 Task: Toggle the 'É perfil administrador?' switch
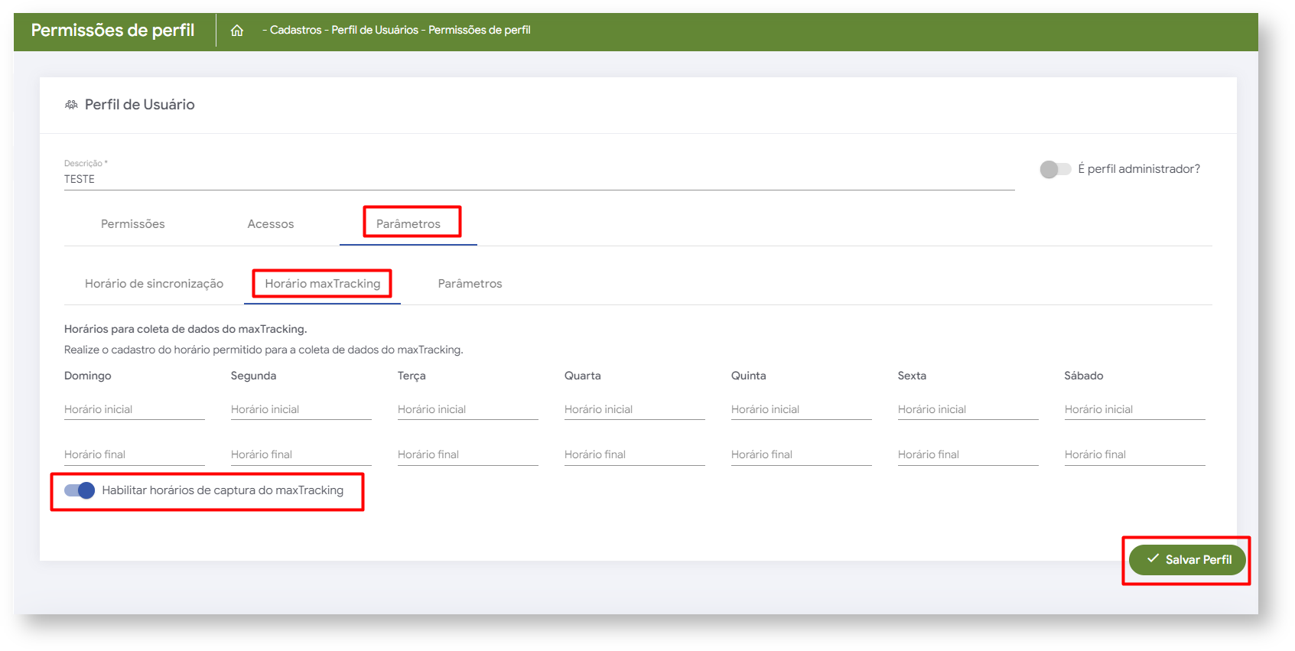(1055, 169)
